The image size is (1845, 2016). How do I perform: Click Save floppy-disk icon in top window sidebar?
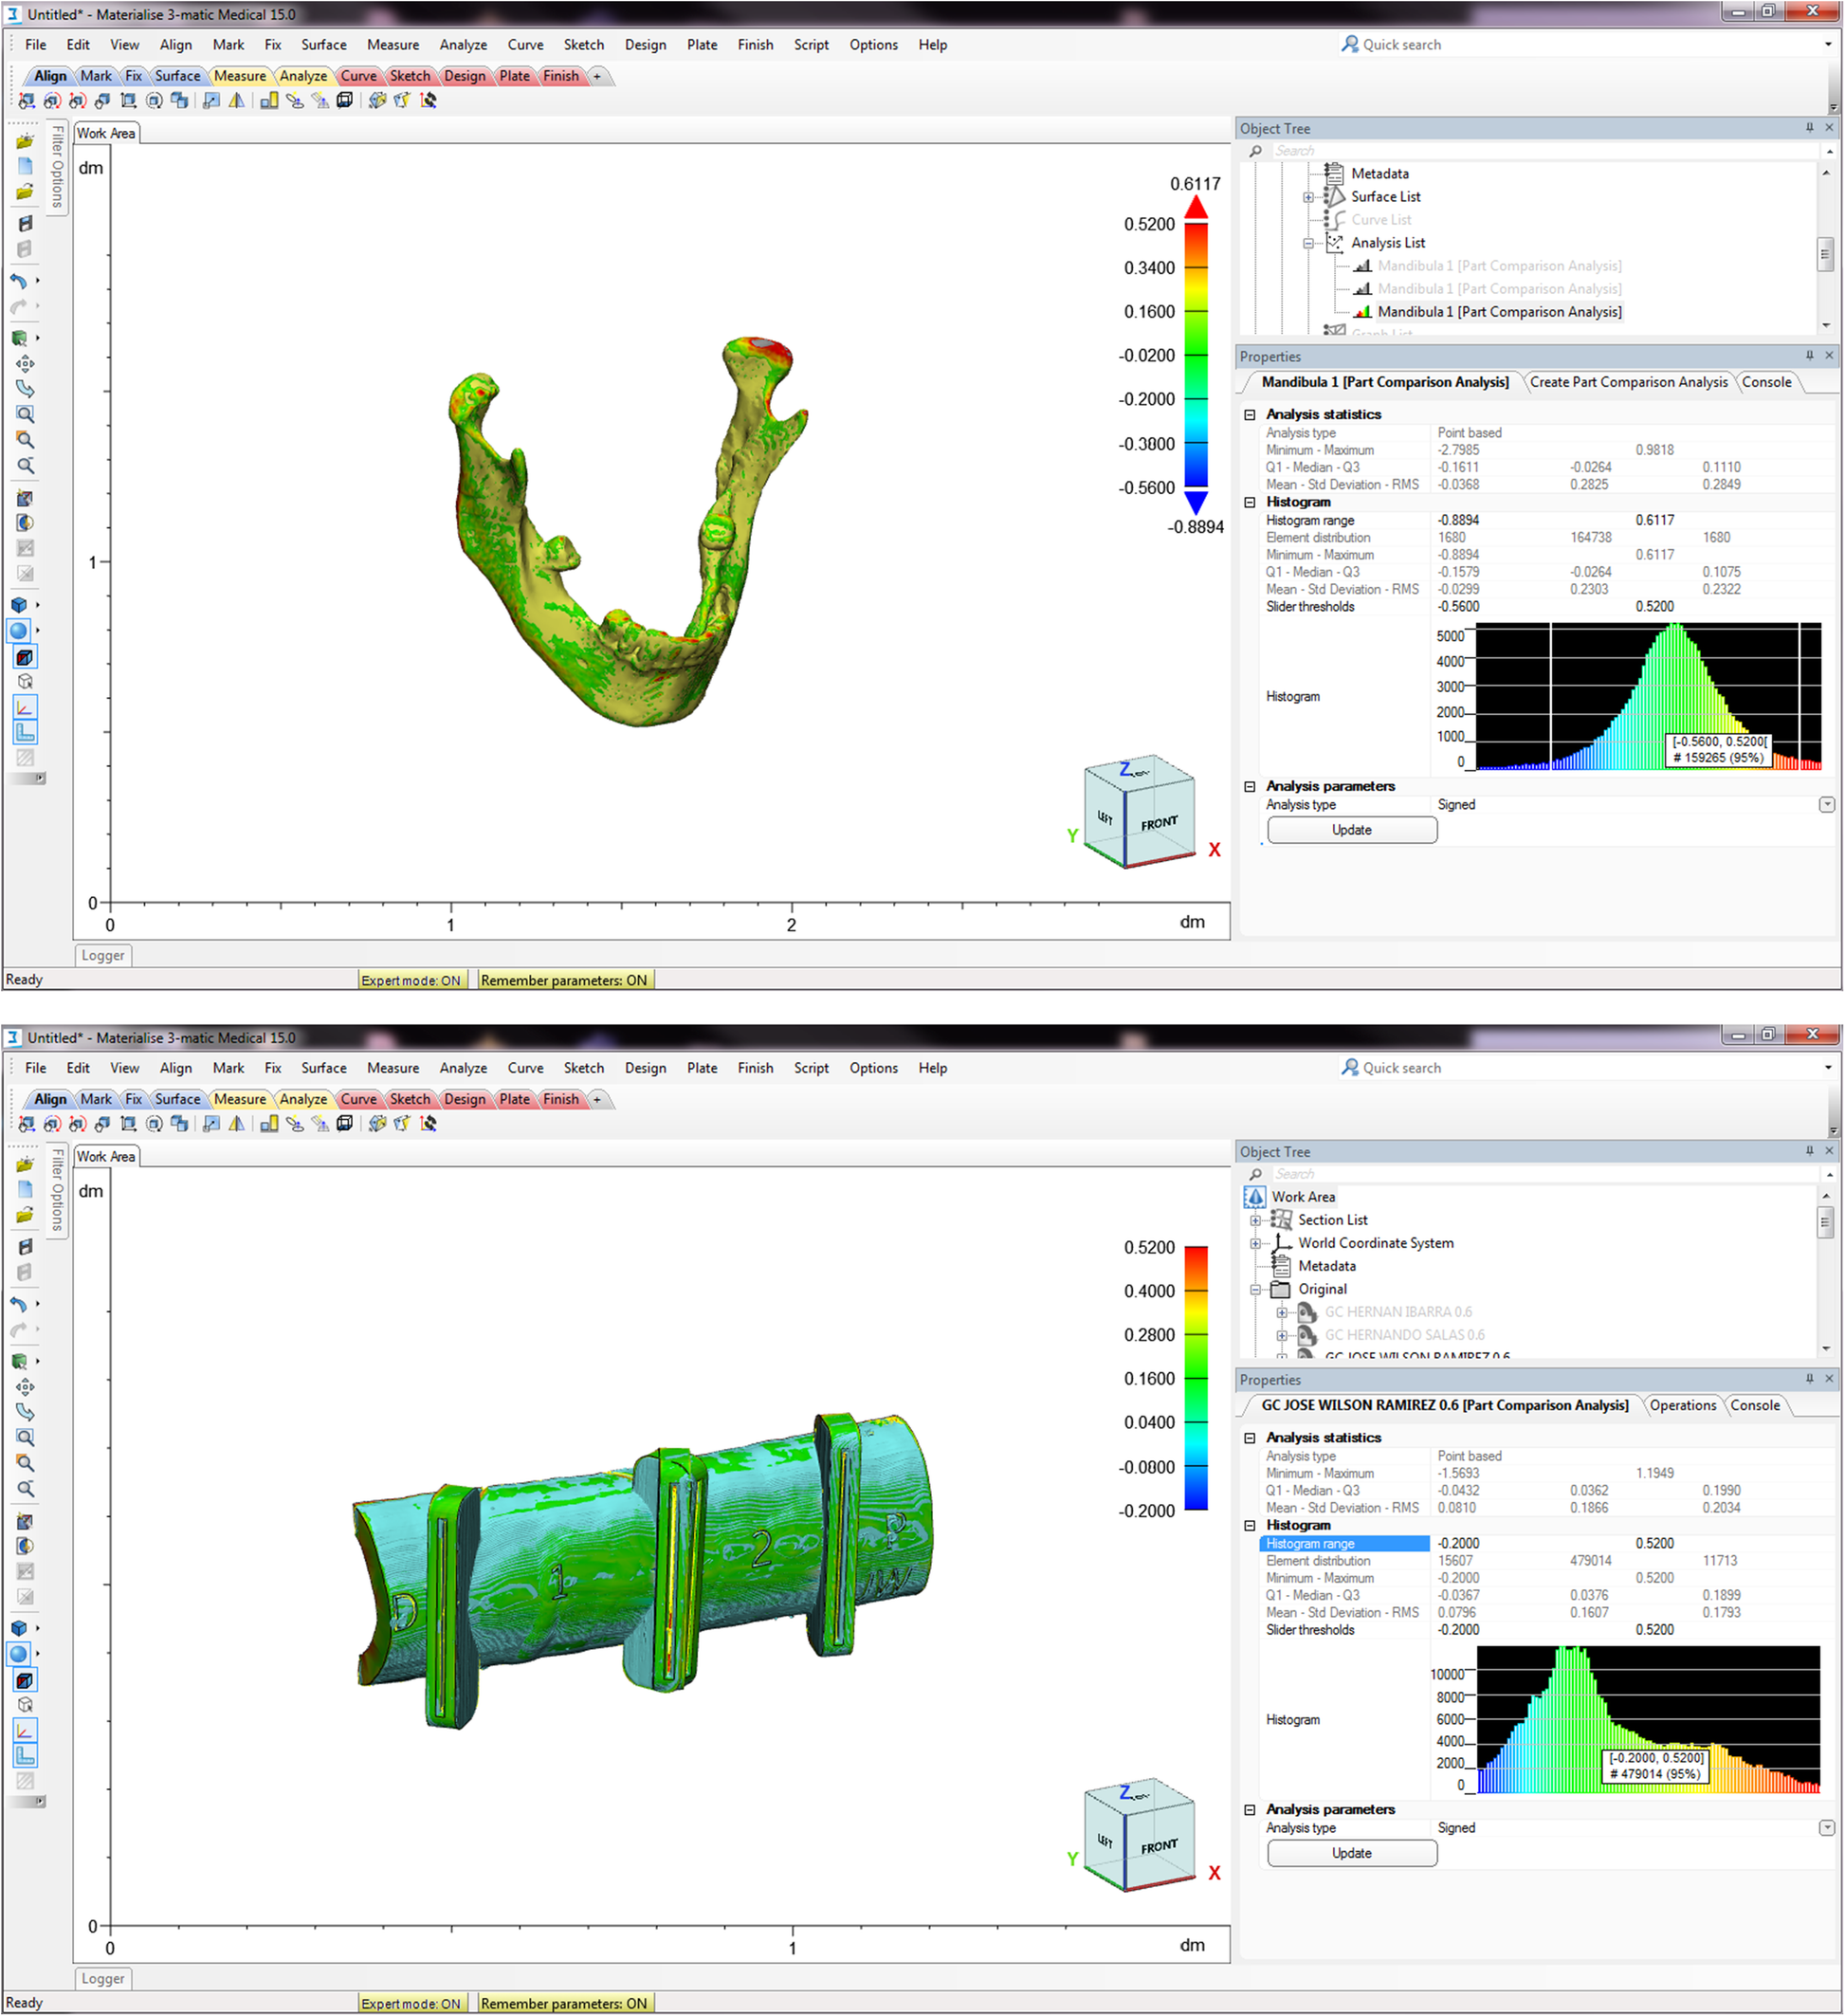(25, 224)
